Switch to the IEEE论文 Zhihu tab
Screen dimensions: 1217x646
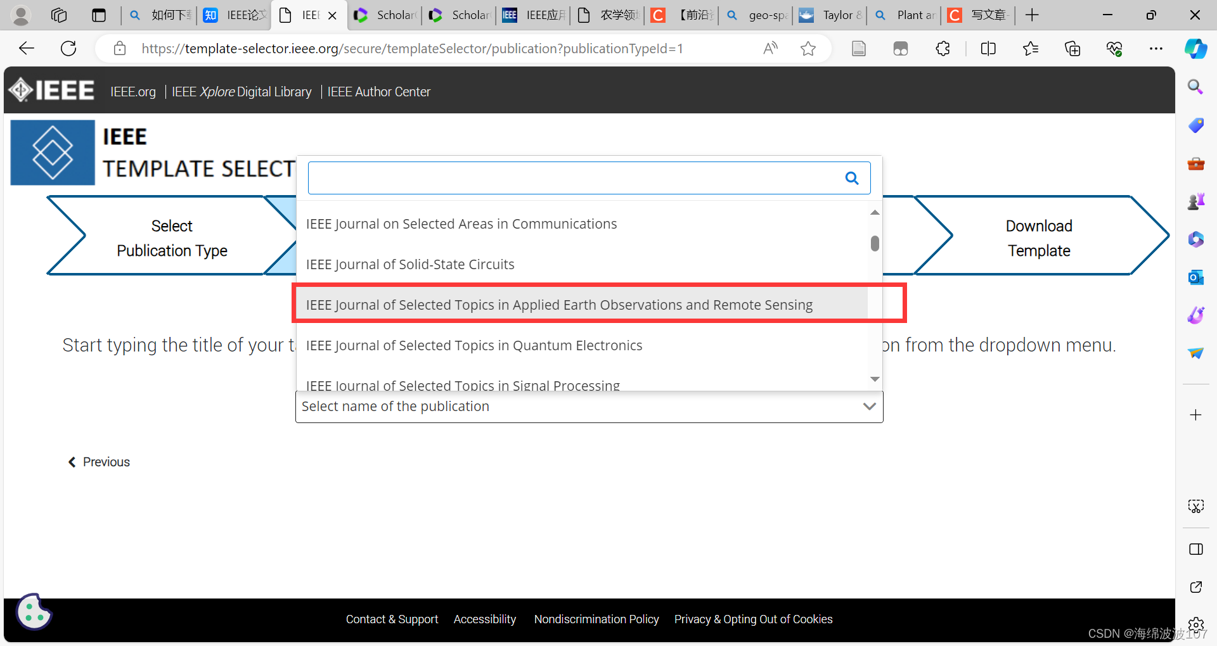click(235, 15)
